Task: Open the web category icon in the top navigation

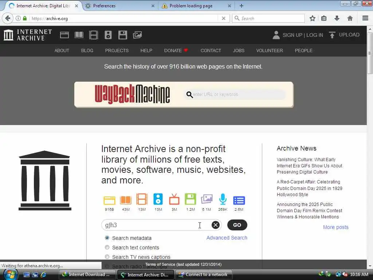Action: click(64, 35)
